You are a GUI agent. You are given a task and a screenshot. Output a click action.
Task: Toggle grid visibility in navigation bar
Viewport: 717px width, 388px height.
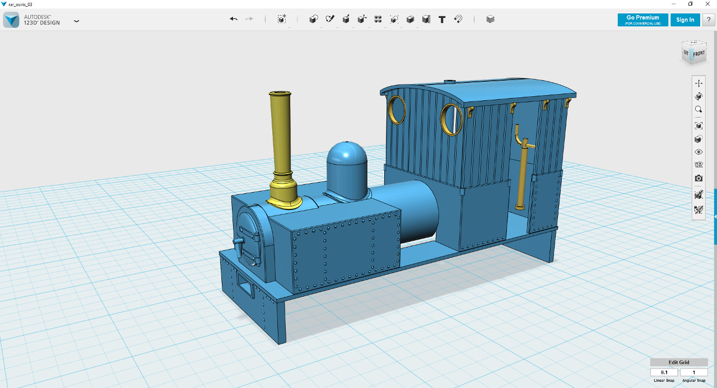(699, 165)
